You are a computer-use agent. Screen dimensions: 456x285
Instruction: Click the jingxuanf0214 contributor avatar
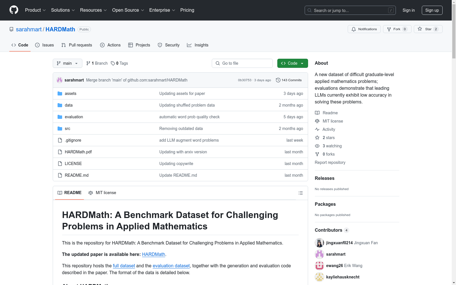tap(319, 243)
